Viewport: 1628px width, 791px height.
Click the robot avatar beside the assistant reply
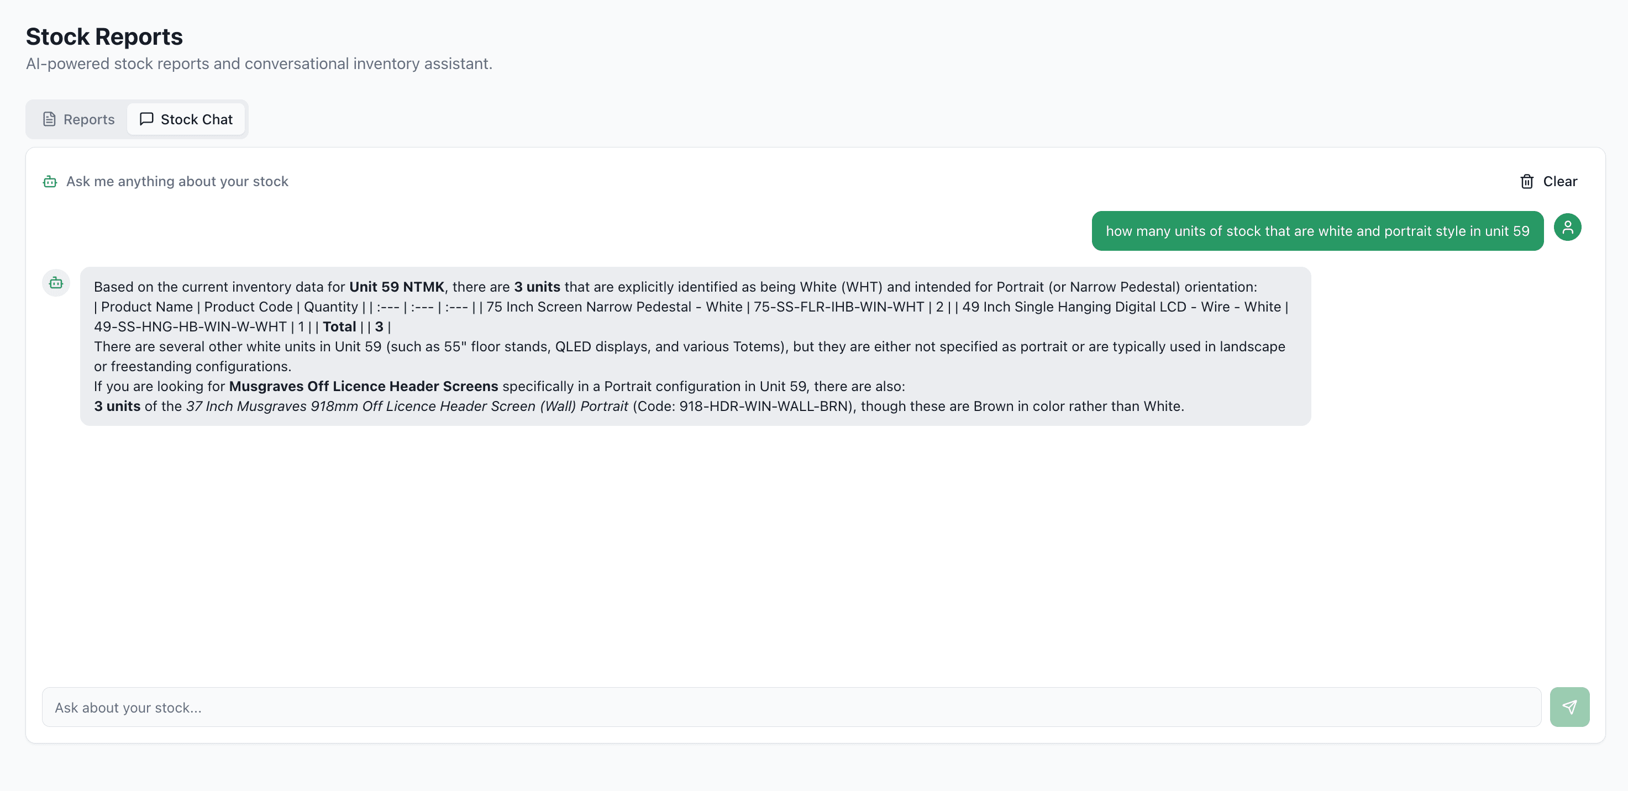[x=56, y=283]
